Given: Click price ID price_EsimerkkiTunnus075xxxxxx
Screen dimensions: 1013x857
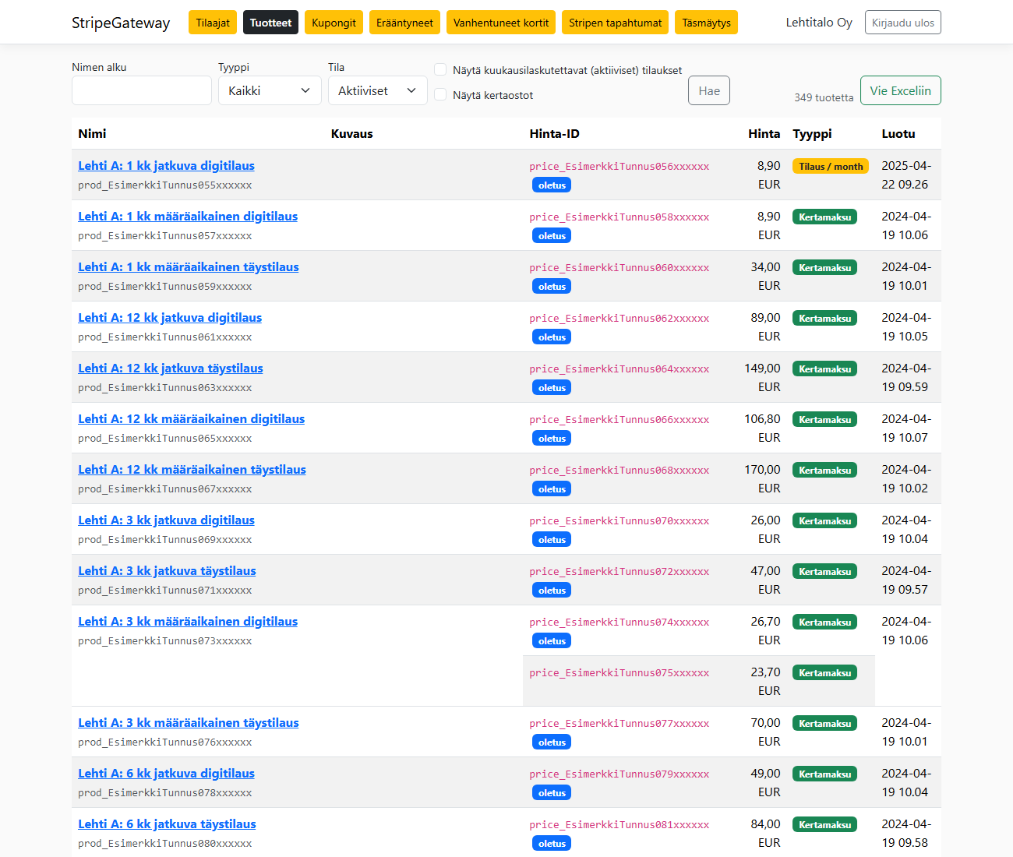Looking at the screenshot, I should tap(619, 672).
